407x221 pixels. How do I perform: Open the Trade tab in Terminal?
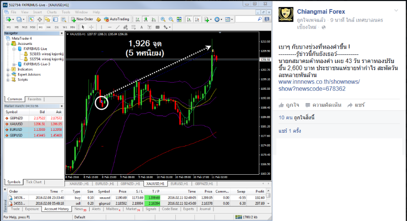coord(15,209)
